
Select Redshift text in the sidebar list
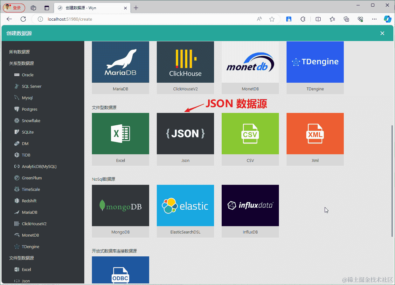point(29,201)
